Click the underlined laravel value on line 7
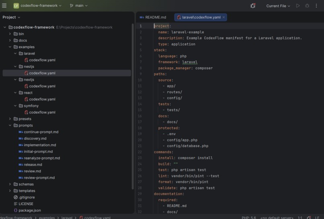The height and width of the screenshot is (219, 324). tap(190, 62)
